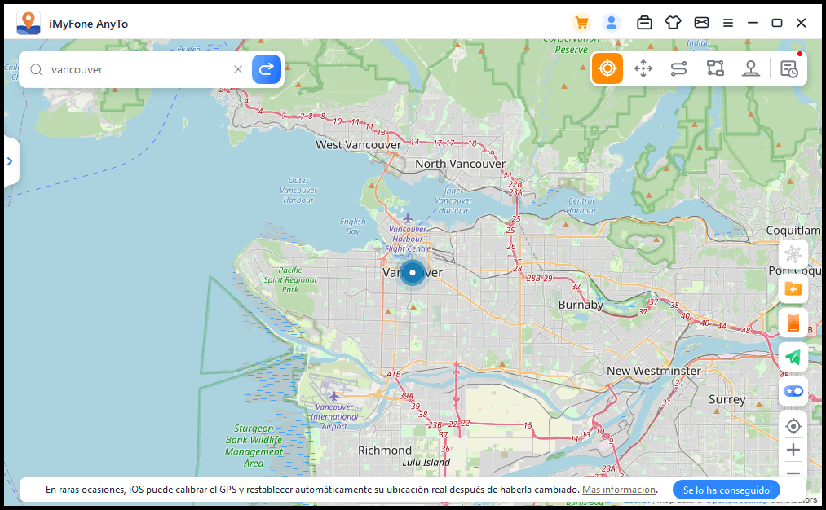The width and height of the screenshot is (826, 510).
Task: Toggle the blue game mode switch
Action: point(792,391)
